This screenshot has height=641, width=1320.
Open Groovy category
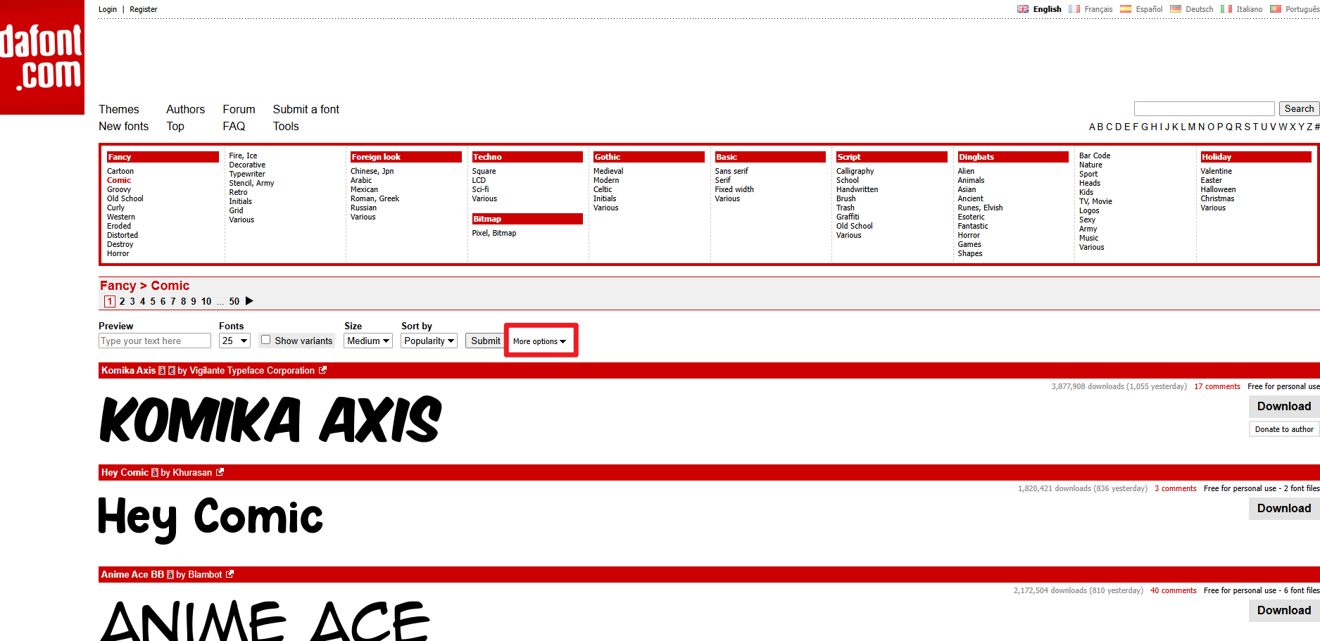(119, 189)
